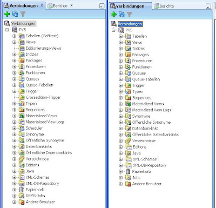Switch to Verbindungen tab in left panel
The width and height of the screenshot is (216, 208).
(23, 6)
